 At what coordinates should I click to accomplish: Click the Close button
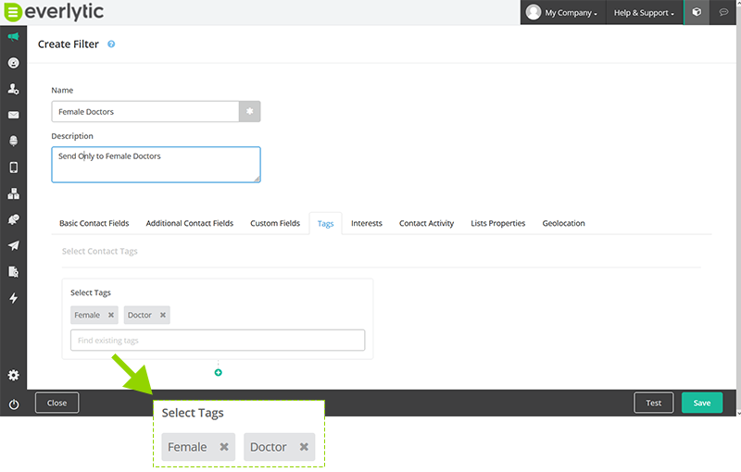57,403
